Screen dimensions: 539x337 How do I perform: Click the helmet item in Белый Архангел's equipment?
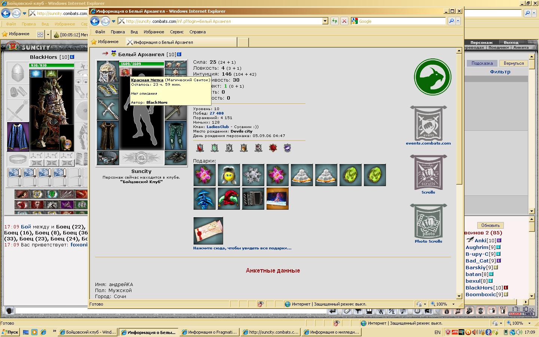pos(108,72)
